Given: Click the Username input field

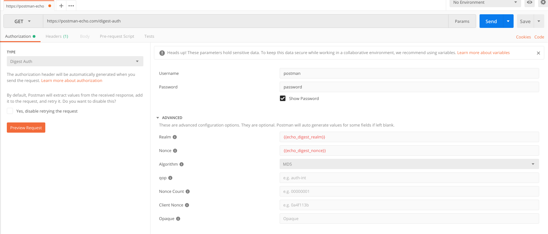Looking at the screenshot, I should [409, 73].
